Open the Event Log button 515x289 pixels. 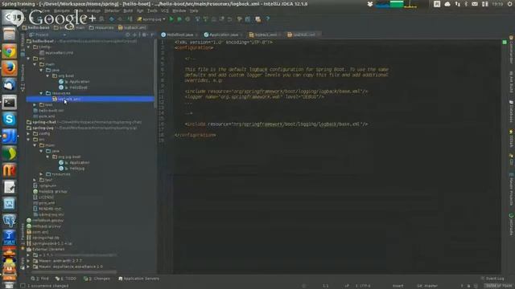[x=492, y=279]
